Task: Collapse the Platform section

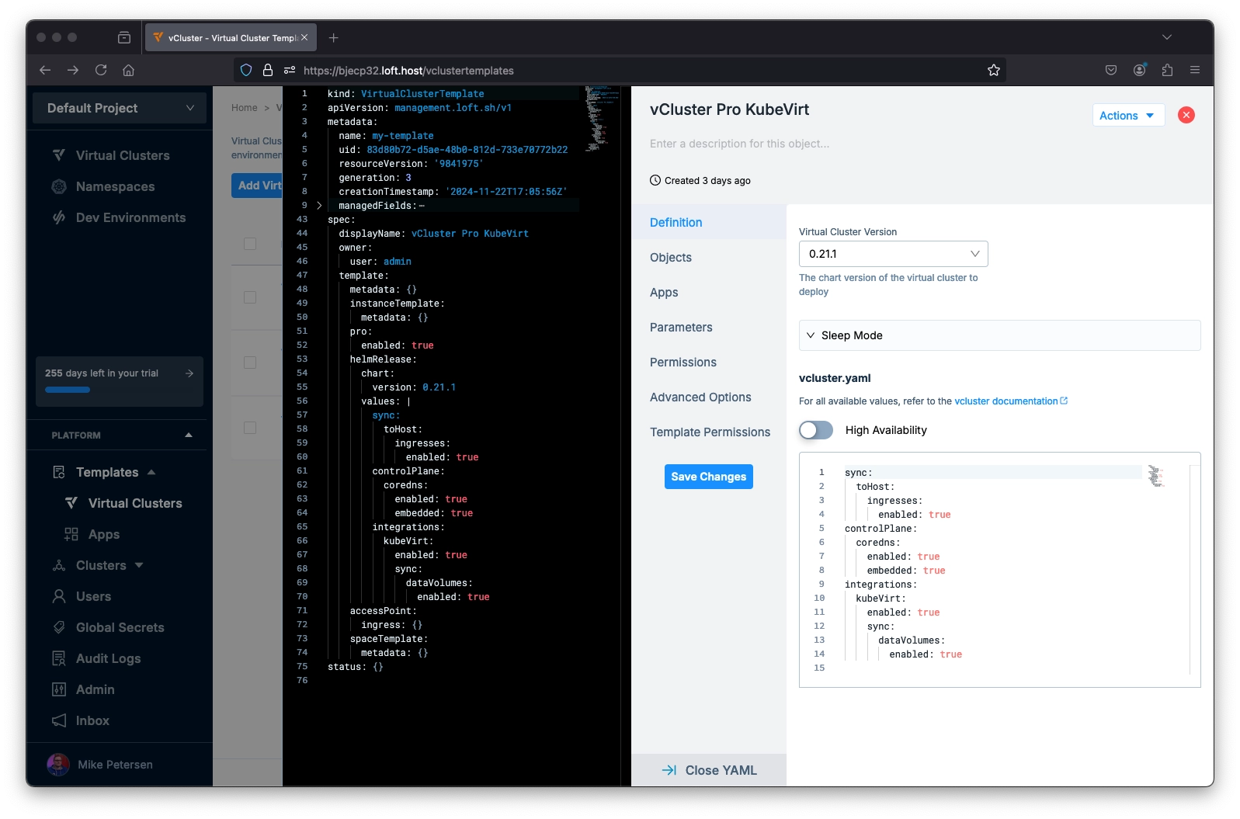Action: point(189,435)
